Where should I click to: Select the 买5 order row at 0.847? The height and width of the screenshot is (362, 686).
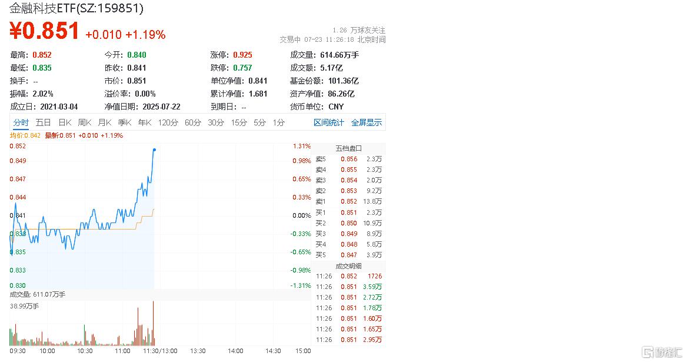(349, 255)
